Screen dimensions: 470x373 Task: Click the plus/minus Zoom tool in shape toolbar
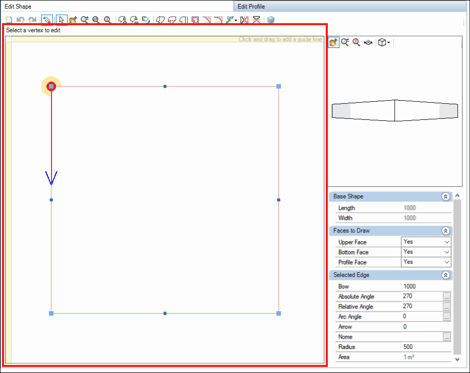coord(85,20)
